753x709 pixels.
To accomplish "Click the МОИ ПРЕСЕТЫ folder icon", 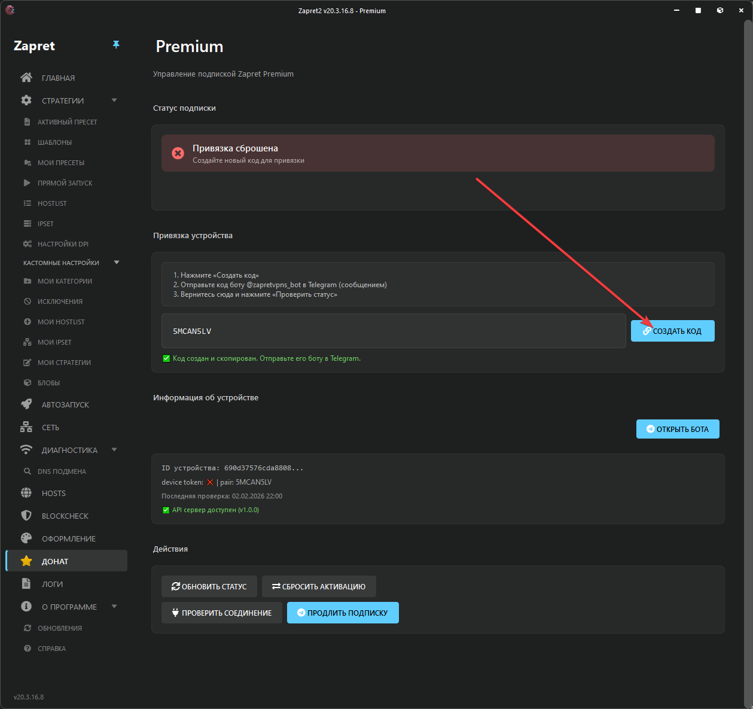I will (x=27, y=163).
